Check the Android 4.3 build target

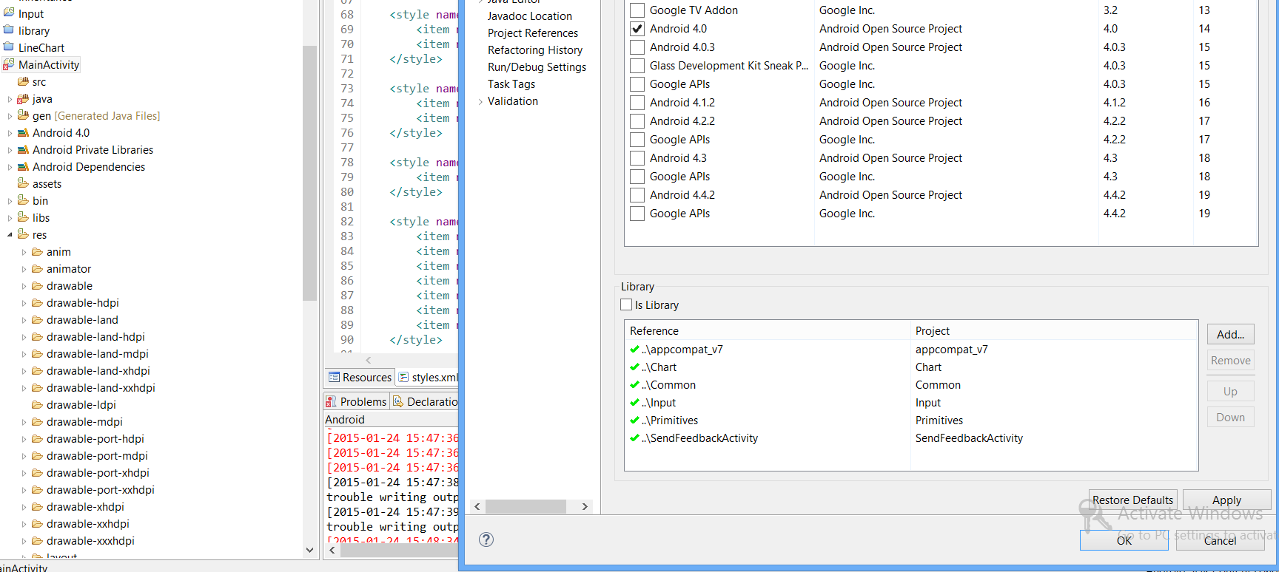click(x=637, y=158)
